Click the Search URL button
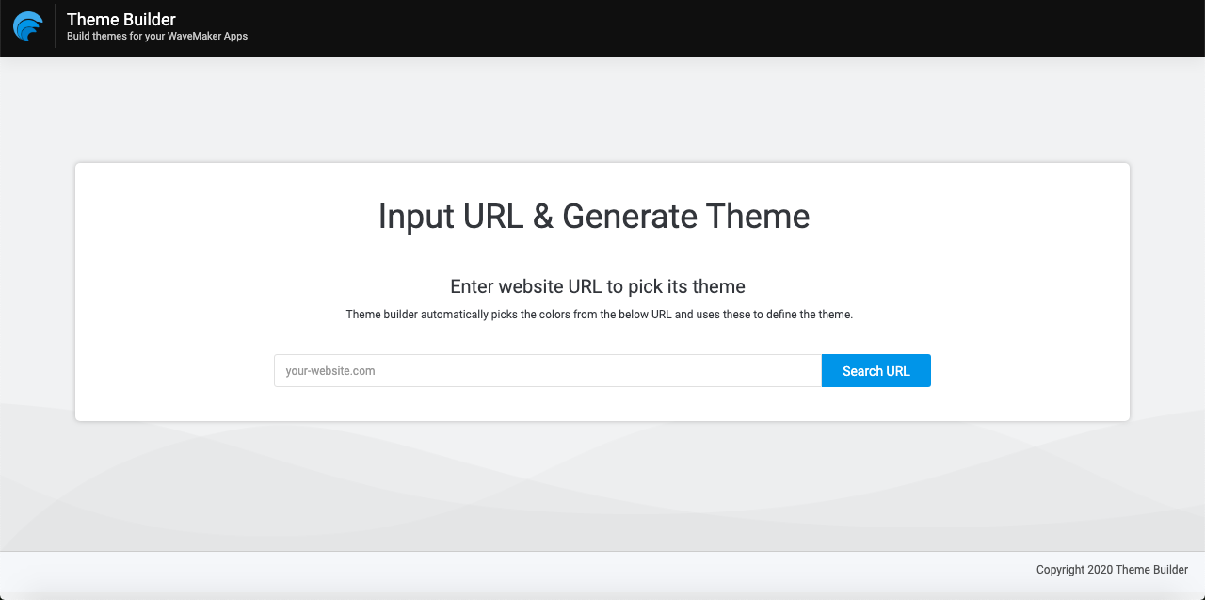 coord(876,370)
